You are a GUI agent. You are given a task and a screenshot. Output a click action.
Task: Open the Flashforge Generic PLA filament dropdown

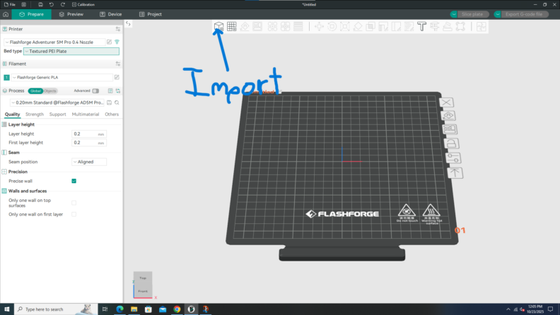tap(62, 78)
